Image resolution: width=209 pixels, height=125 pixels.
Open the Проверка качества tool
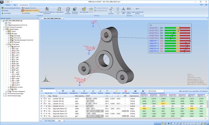75,10
